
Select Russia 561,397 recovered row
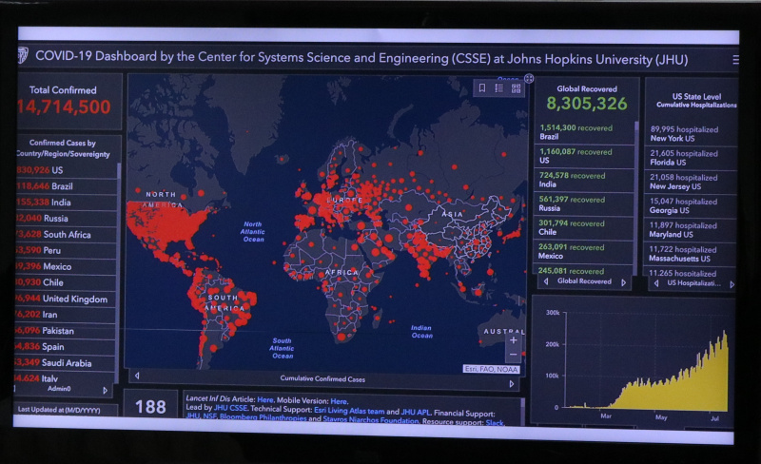coord(585,203)
